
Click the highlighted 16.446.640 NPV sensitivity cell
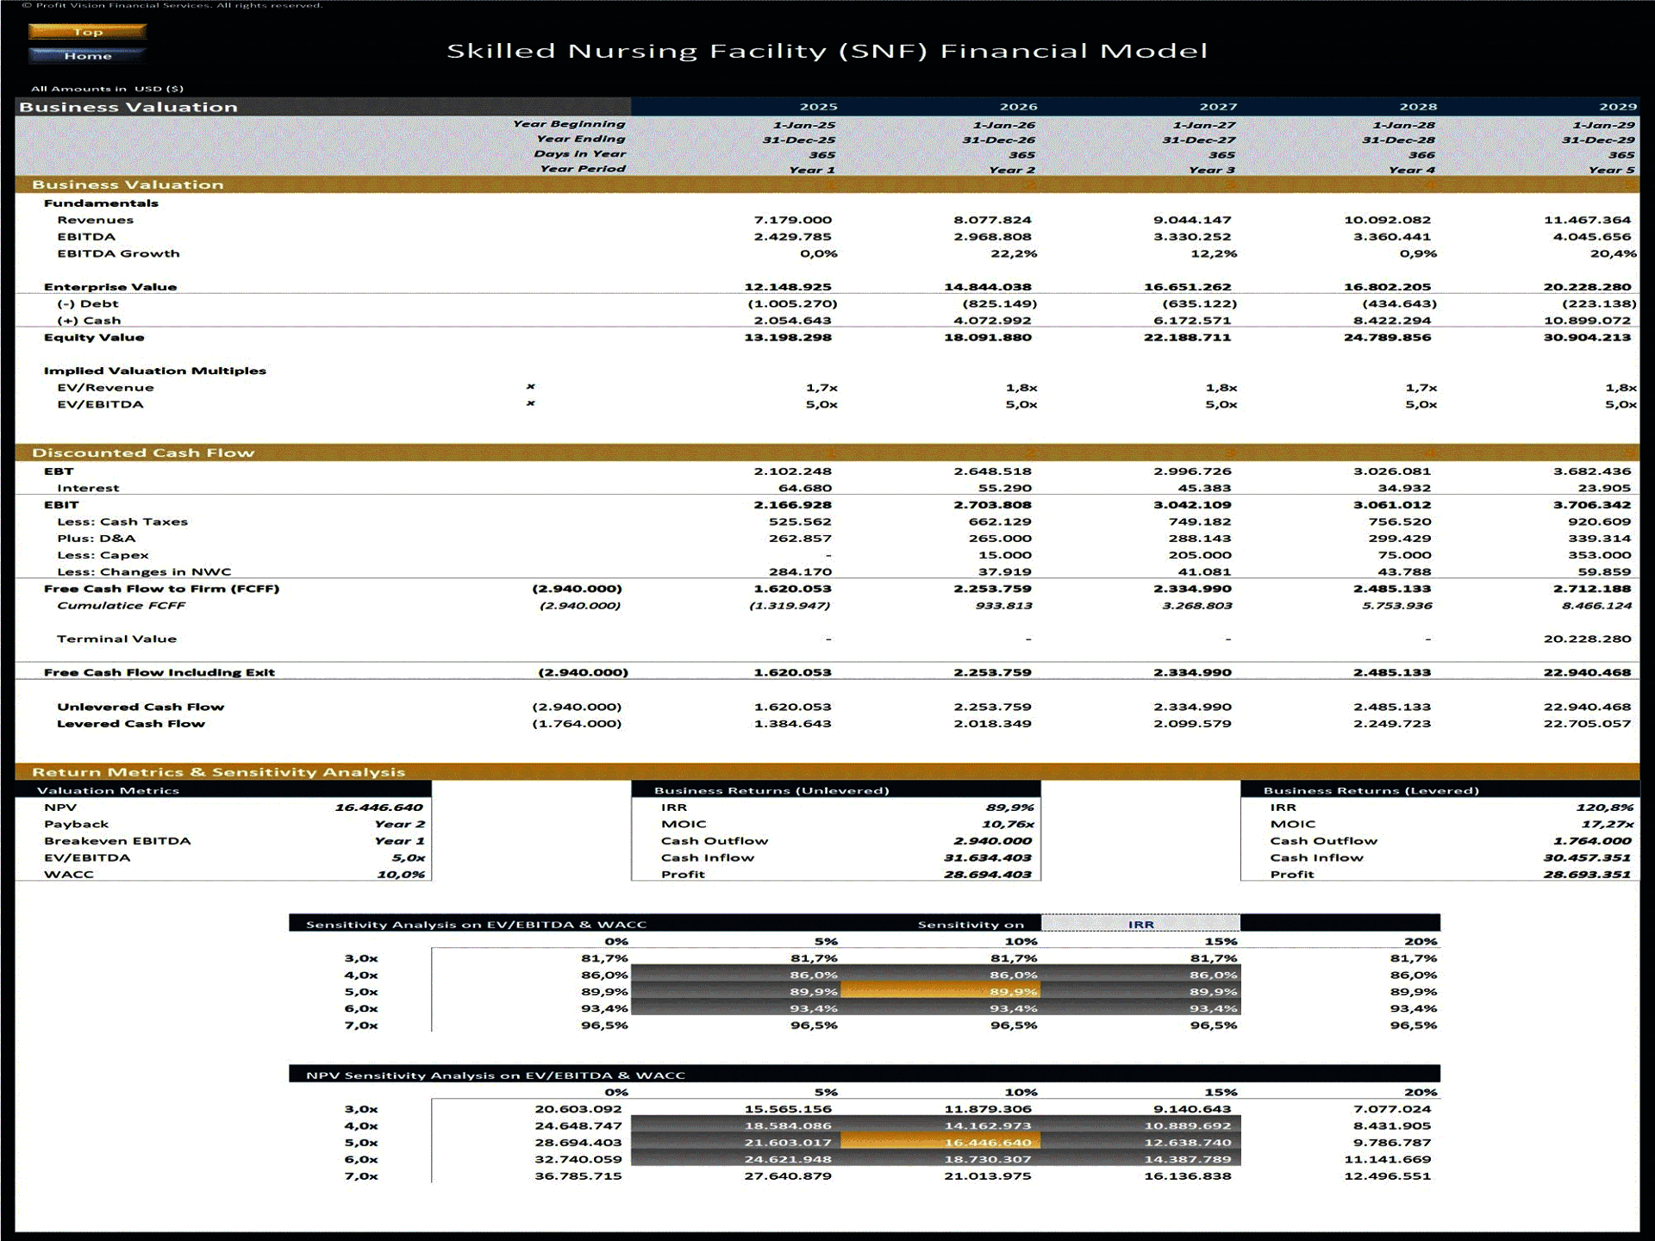(x=940, y=1142)
